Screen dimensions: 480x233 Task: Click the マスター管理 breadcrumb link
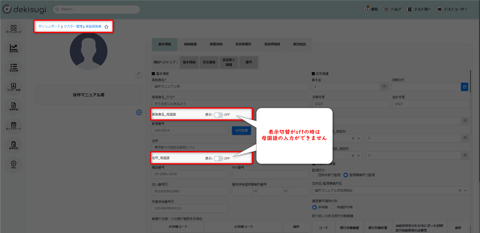(73, 27)
